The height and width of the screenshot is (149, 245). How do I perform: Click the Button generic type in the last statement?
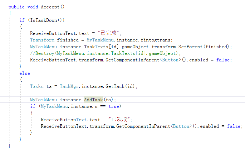(181, 126)
